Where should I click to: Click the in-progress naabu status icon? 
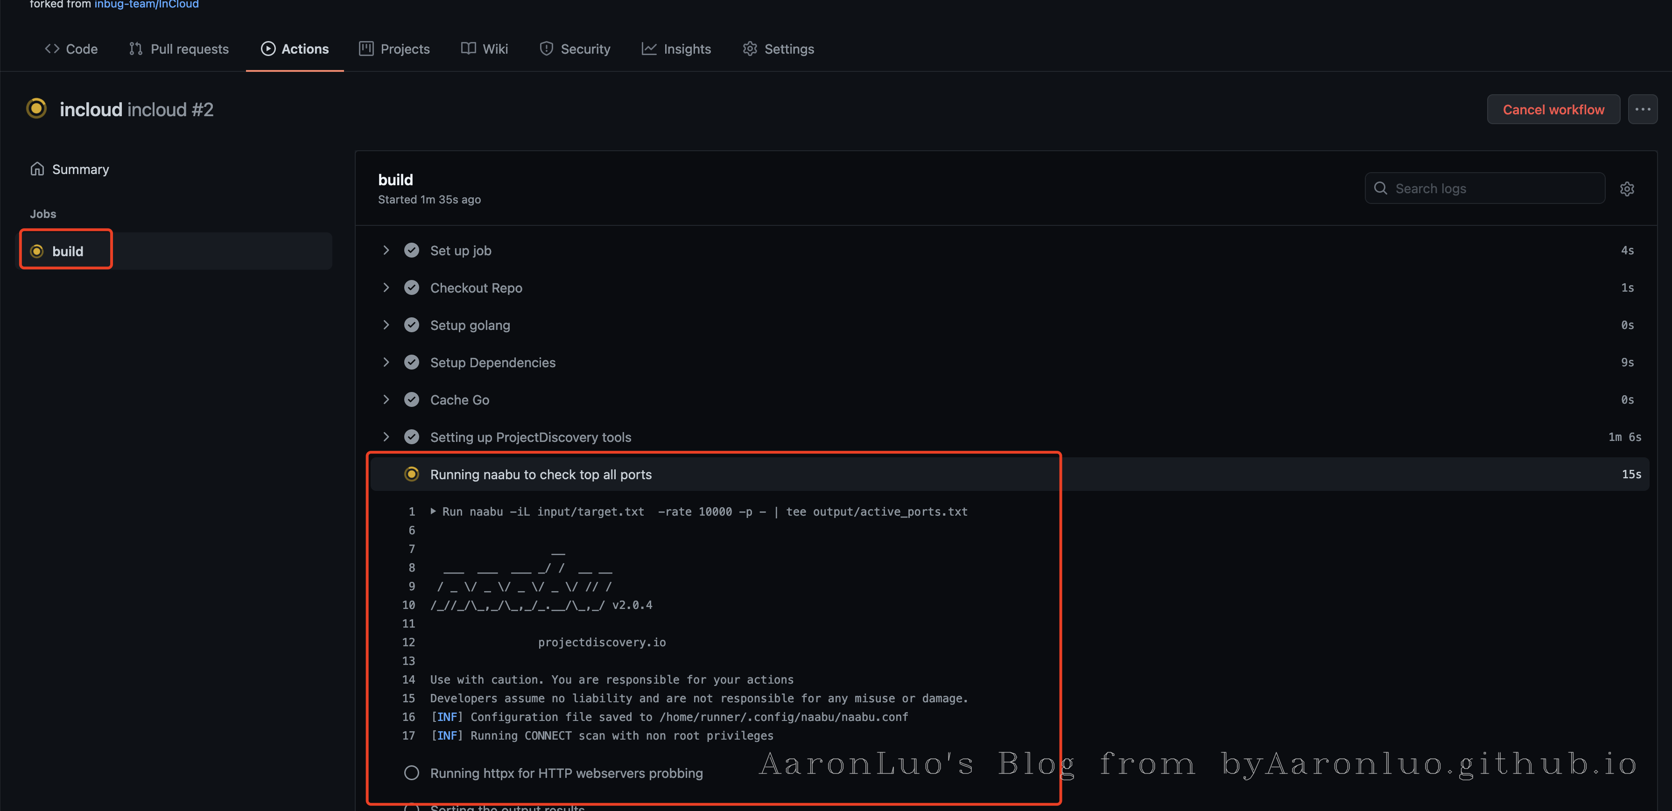(412, 474)
